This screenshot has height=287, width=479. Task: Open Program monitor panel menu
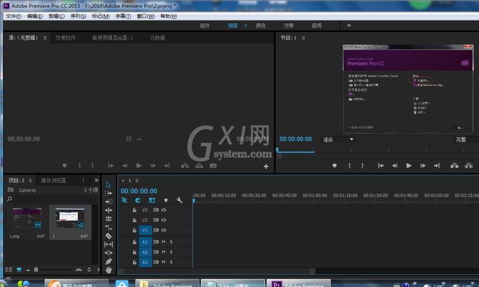(304, 38)
